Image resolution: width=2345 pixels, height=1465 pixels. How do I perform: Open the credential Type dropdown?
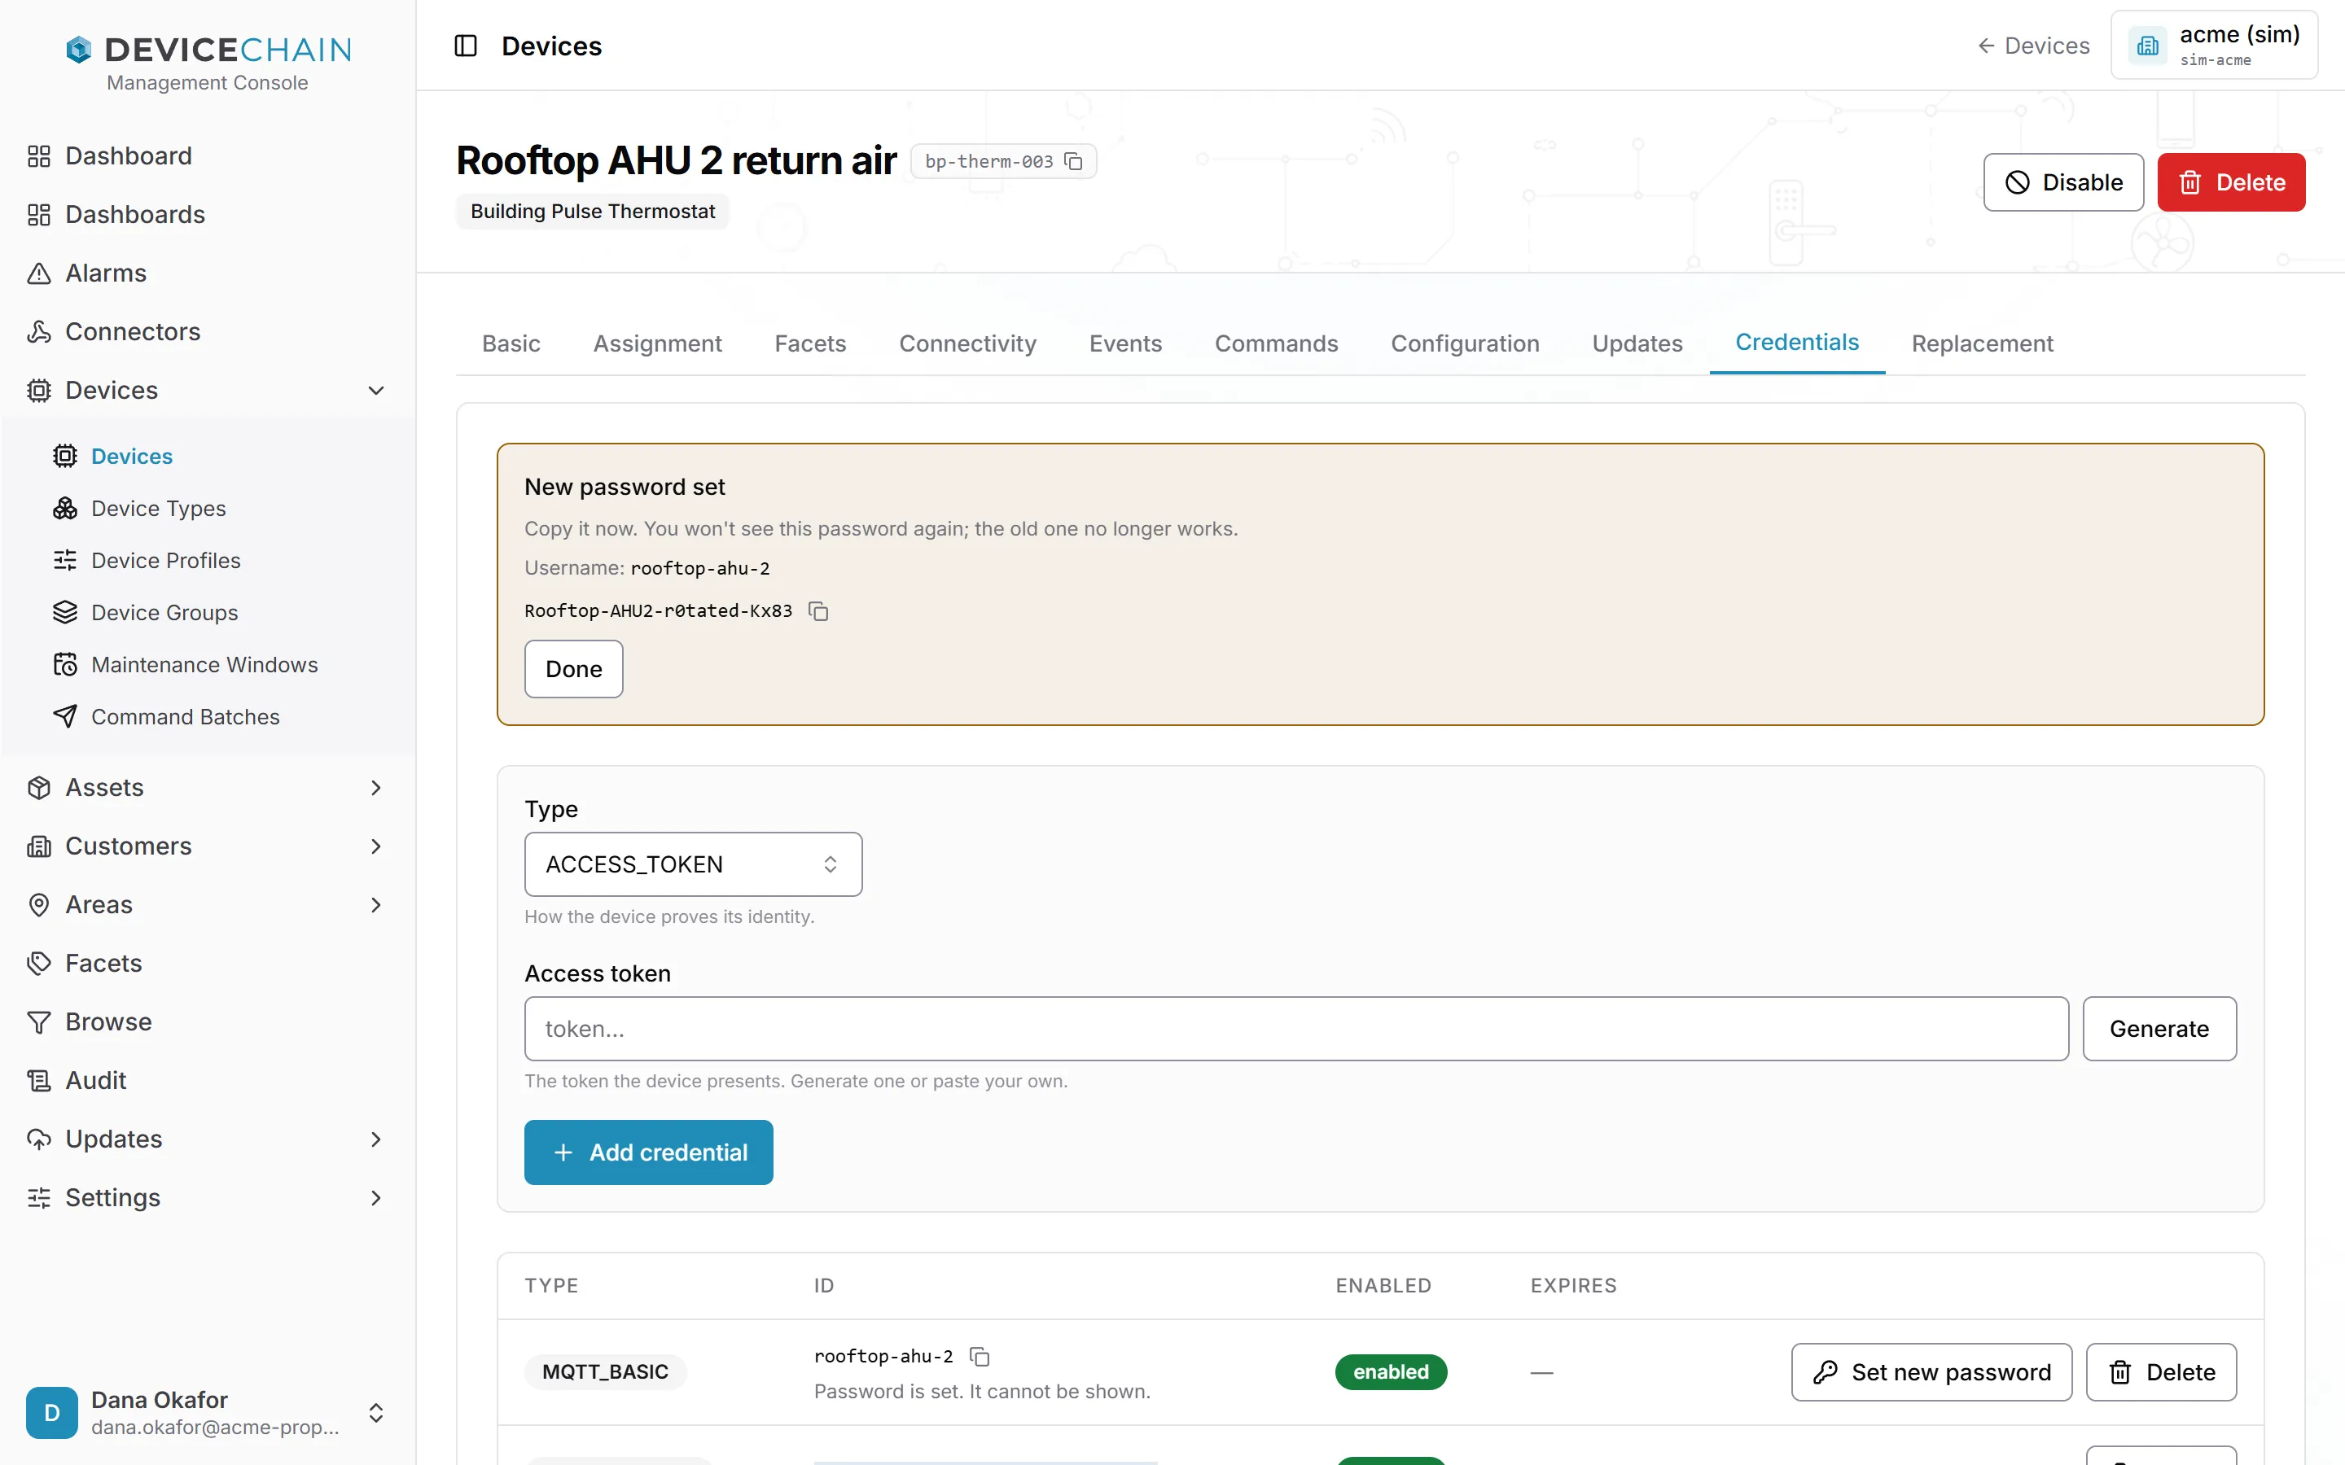pos(693,864)
